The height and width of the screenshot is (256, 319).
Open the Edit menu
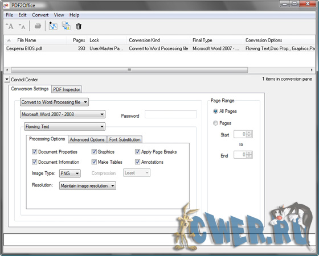tap(22, 15)
